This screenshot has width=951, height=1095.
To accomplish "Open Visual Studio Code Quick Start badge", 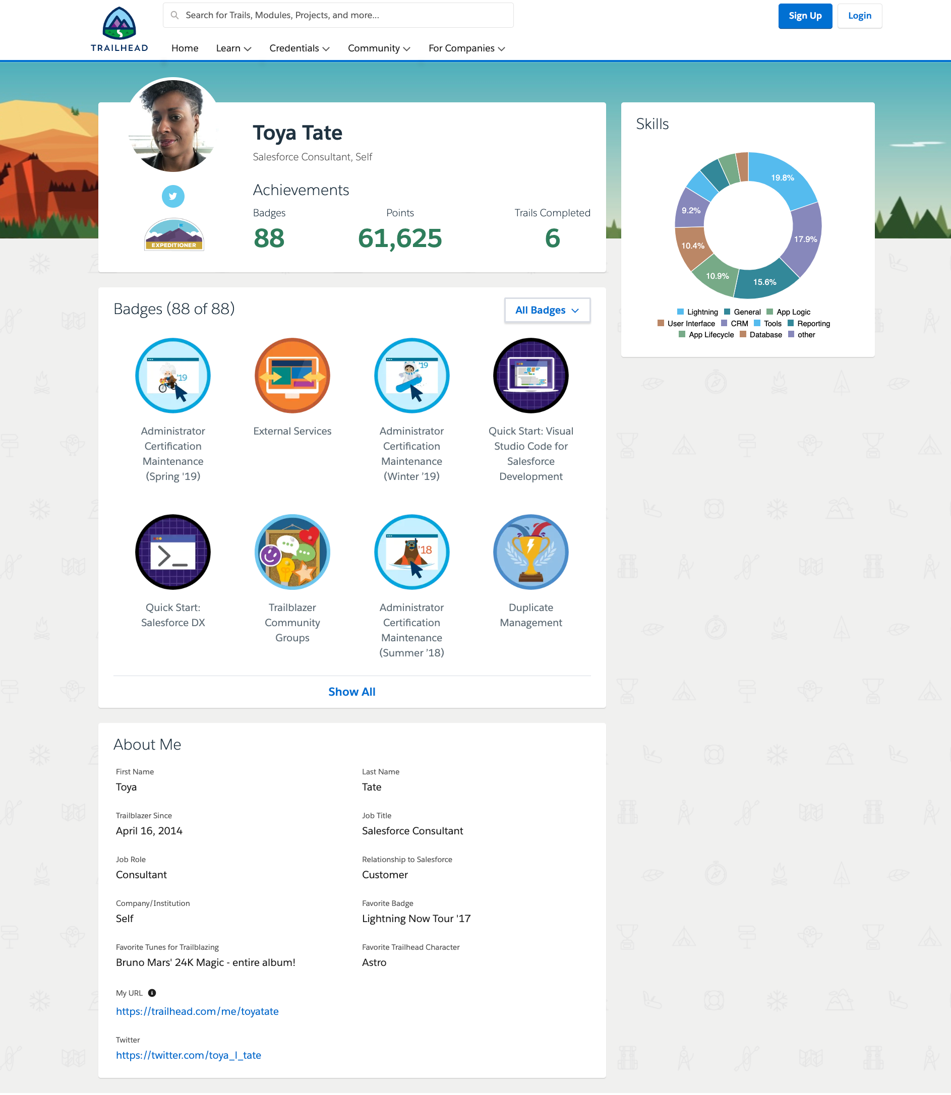I will (x=530, y=376).
